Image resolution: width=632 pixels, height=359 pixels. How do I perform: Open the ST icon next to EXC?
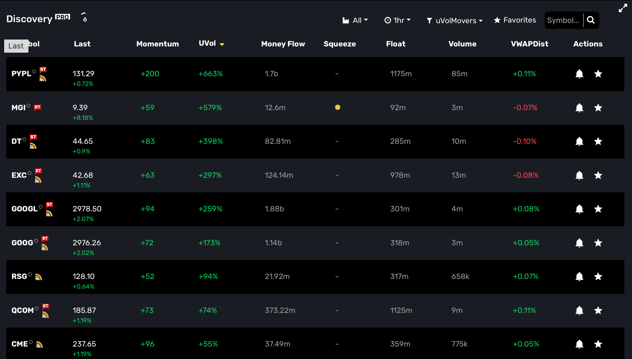pyautogui.click(x=39, y=171)
